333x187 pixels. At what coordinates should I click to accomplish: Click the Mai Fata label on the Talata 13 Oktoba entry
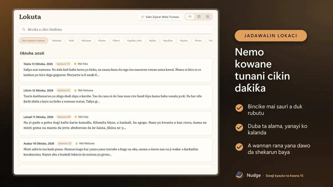[x=83, y=64]
